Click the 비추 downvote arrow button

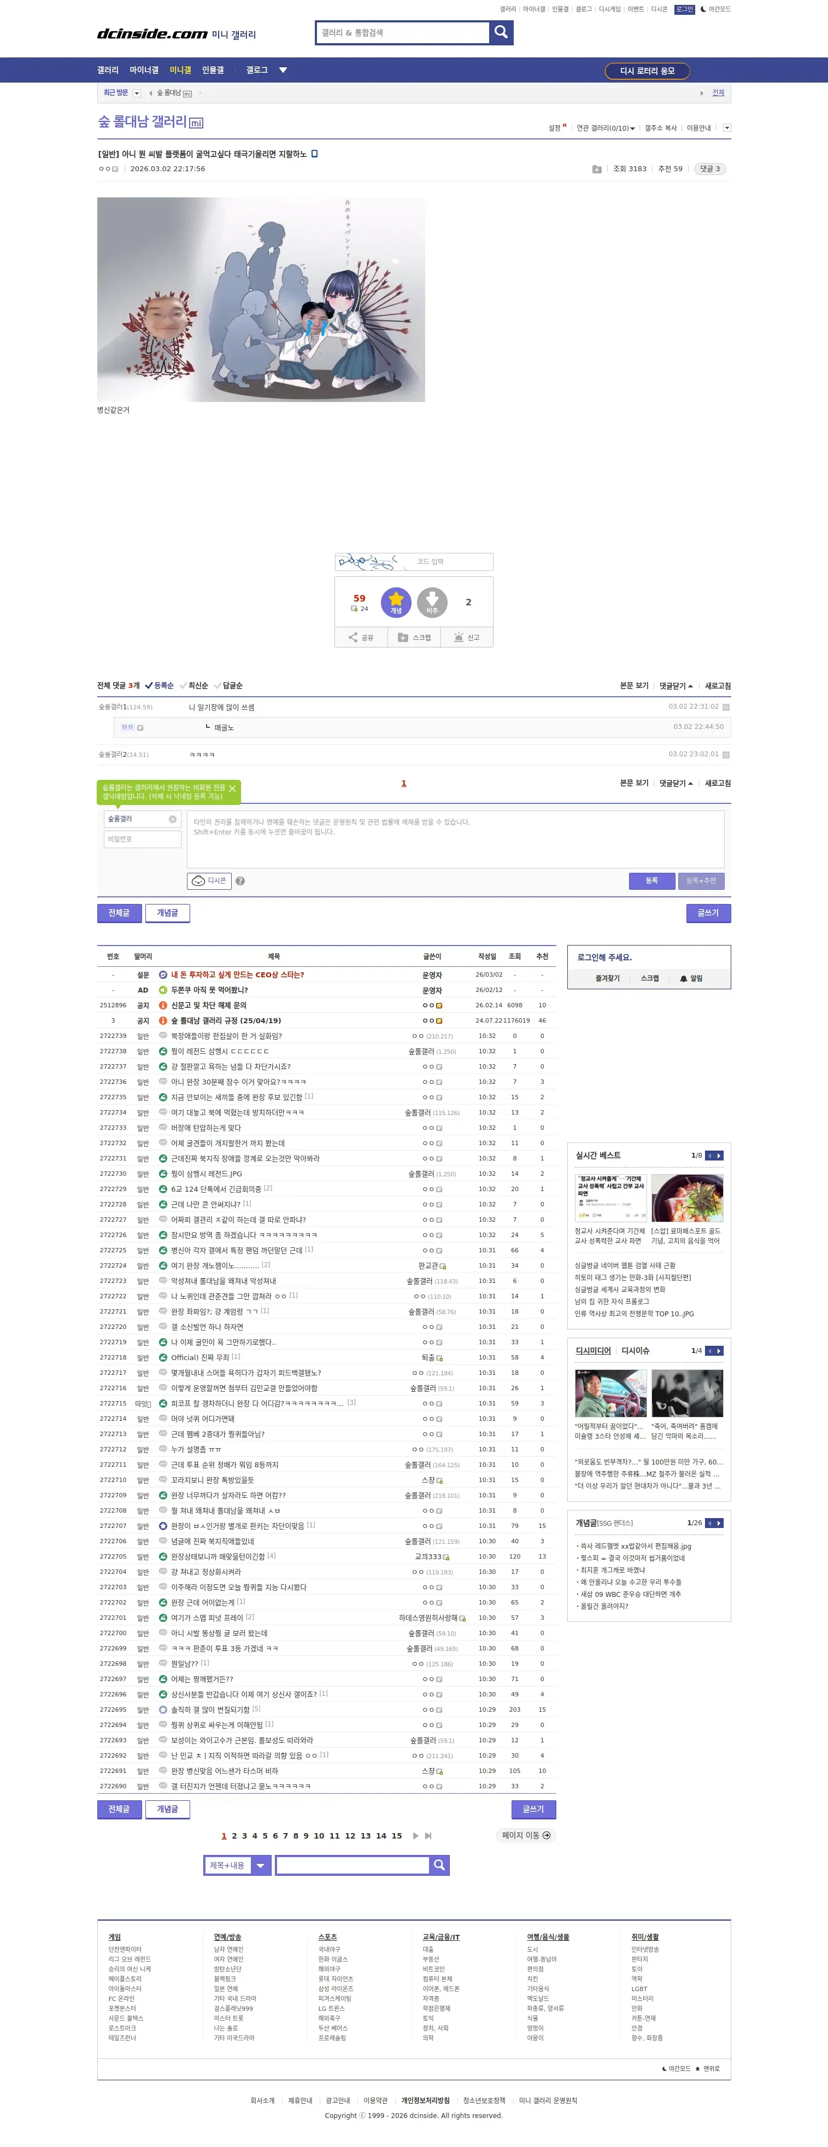[x=432, y=603]
